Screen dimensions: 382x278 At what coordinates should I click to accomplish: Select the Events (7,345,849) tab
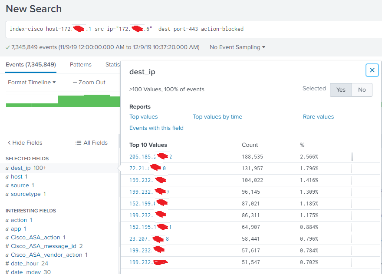point(31,64)
